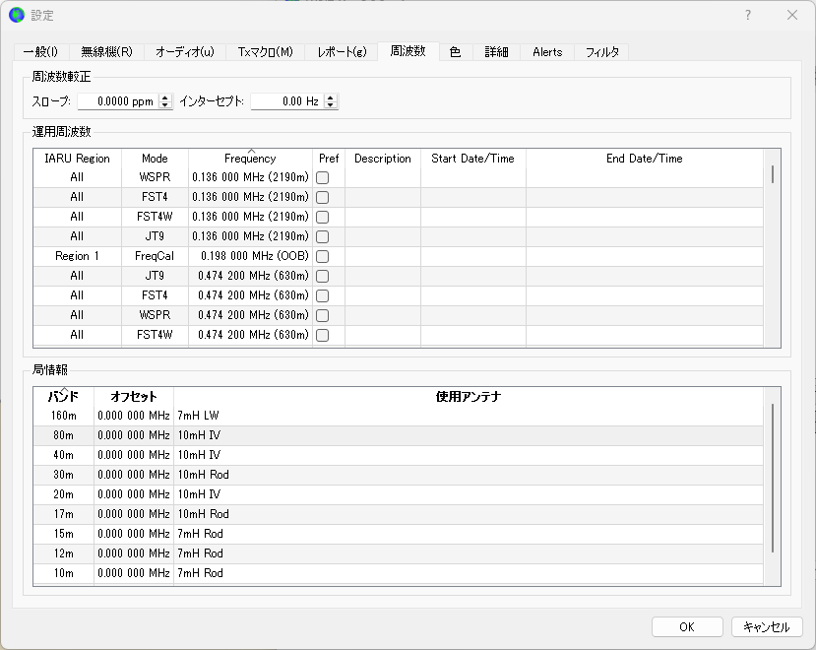Toggle Pref checkbox for FreqCal 0.198 MHz
This screenshot has height=650, width=816.
(x=323, y=256)
